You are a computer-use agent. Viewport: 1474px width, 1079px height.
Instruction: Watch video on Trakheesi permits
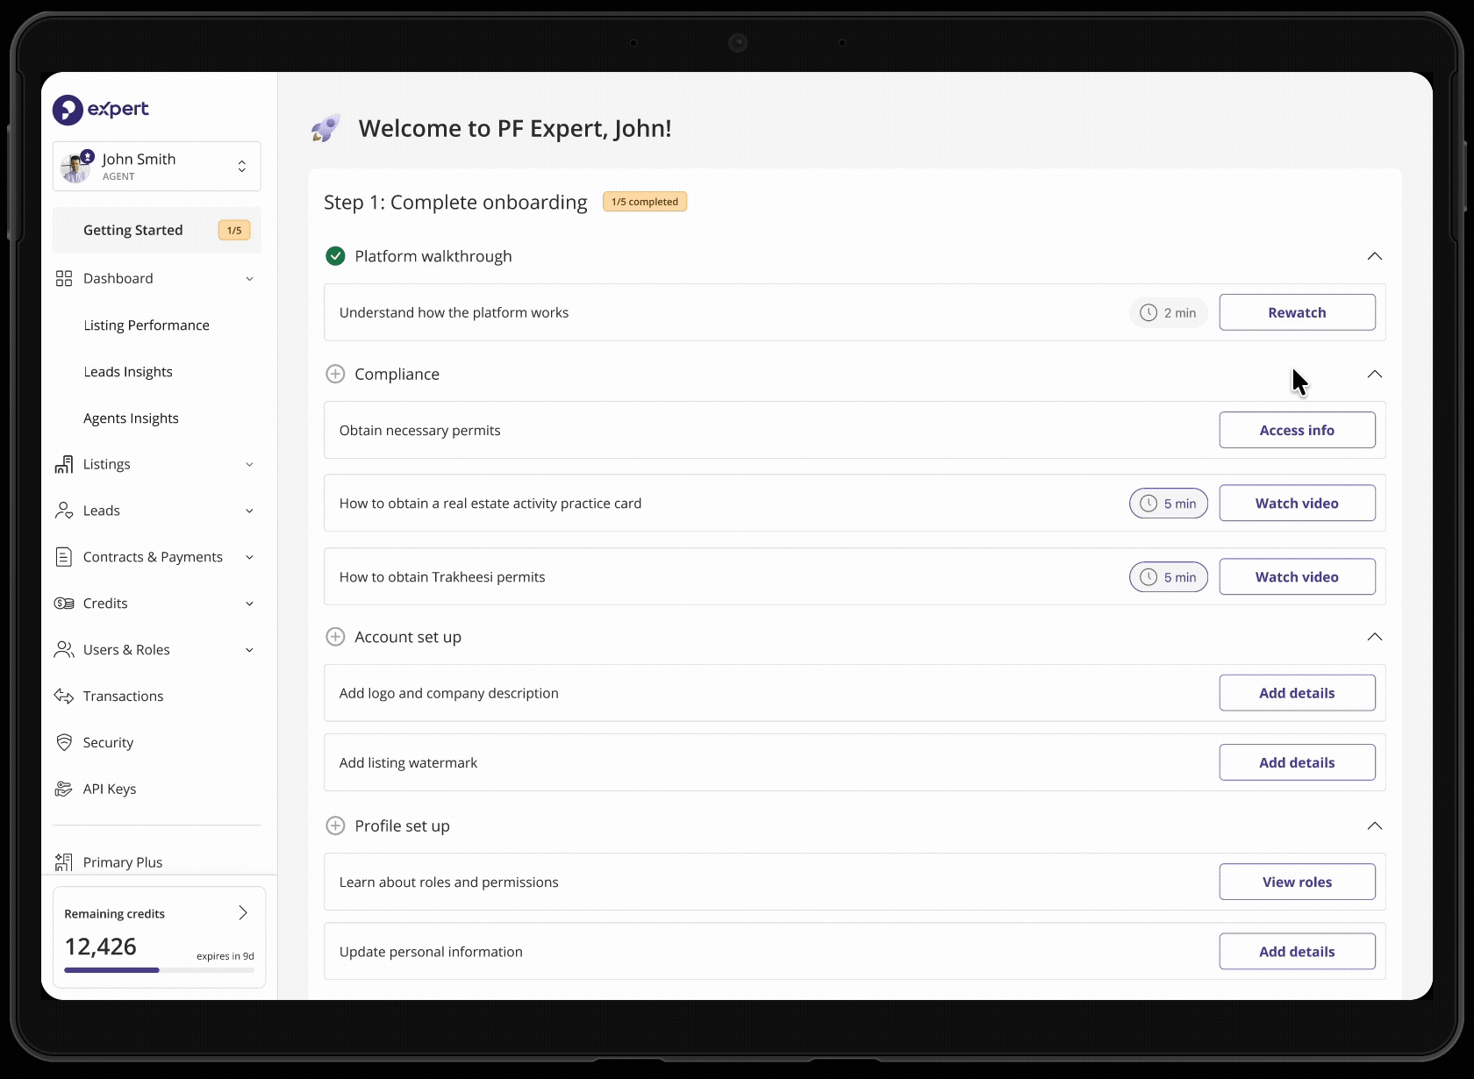tap(1297, 577)
